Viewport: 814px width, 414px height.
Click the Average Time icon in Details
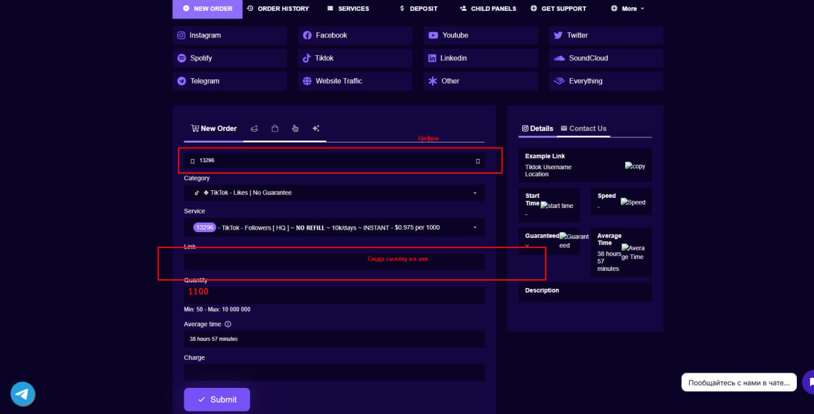[x=633, y=252]
